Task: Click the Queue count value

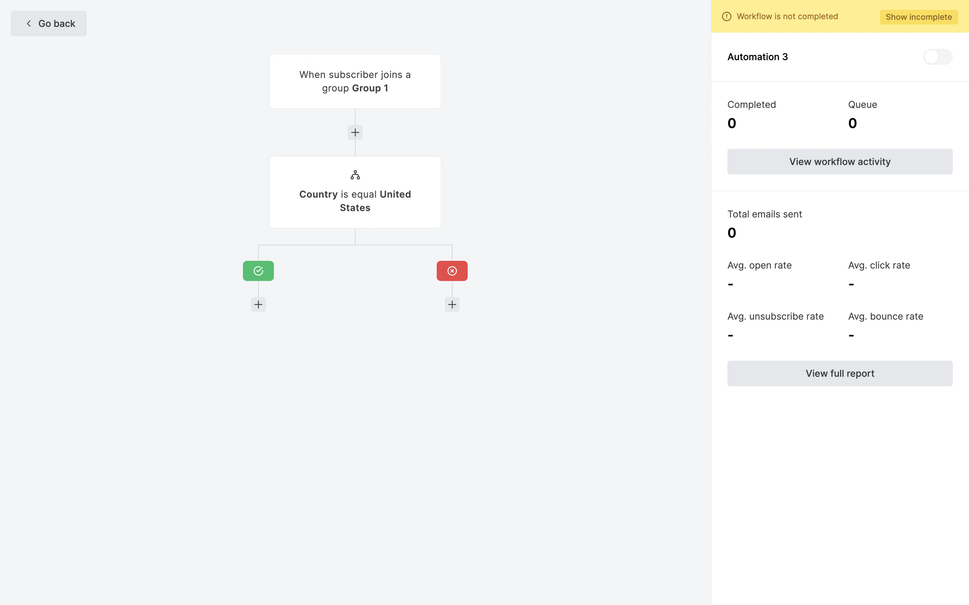Action: [853, 123]
